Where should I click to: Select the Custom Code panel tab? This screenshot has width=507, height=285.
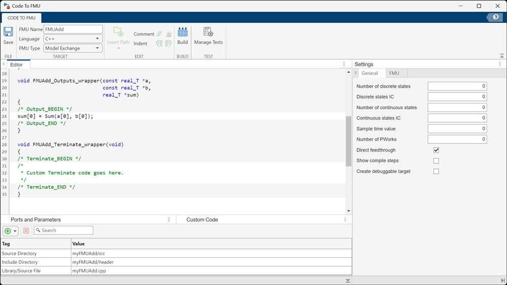pos(202,220)
